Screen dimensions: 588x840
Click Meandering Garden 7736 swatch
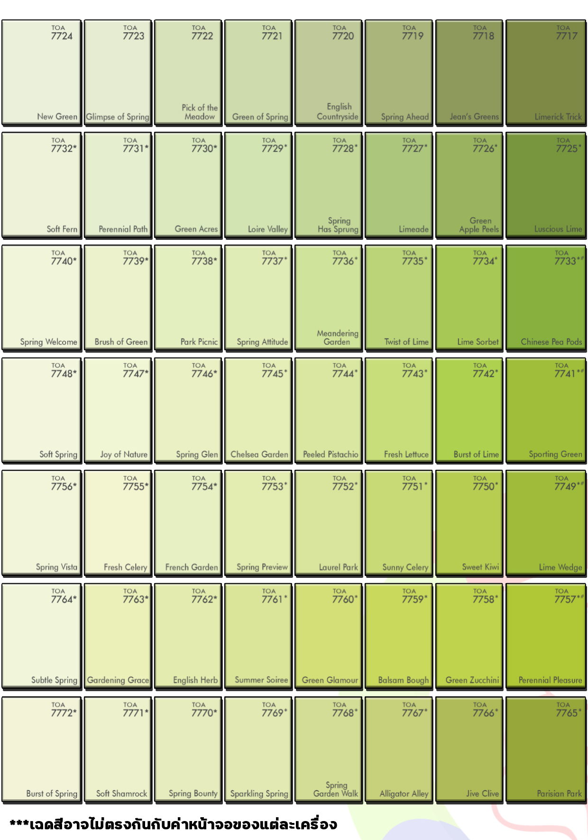tap(329, 298)
